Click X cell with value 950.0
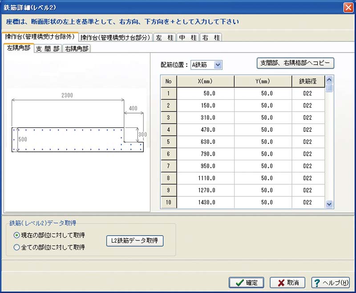 point(206,166)
